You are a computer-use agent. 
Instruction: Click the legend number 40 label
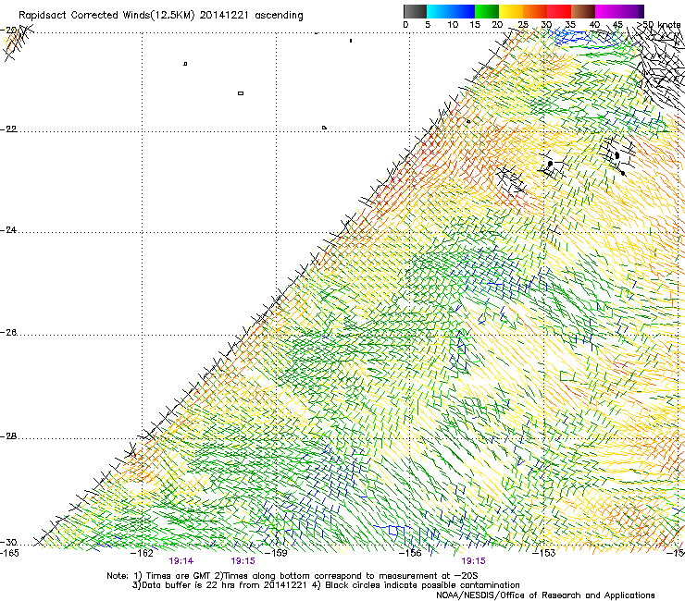[594, 24]
